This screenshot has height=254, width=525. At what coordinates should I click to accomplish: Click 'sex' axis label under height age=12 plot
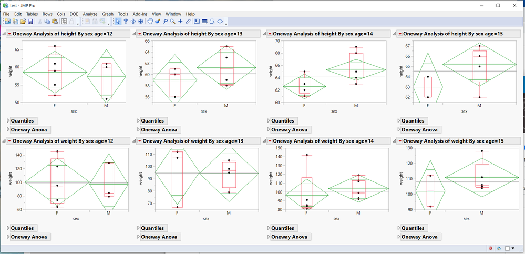[x=74, y=111]
